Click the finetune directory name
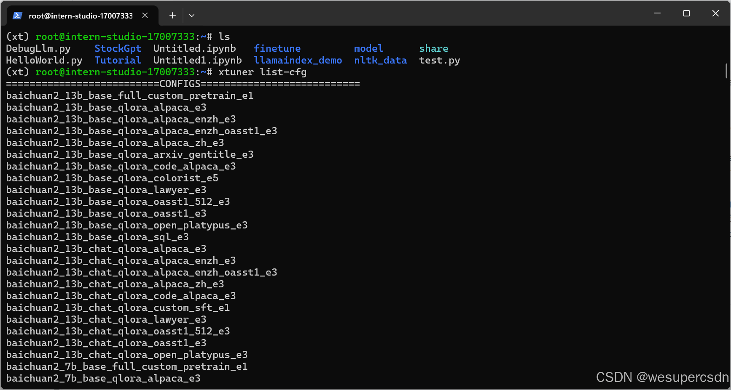The width and height of the screenshot is (731, 390). click(277, 49)
